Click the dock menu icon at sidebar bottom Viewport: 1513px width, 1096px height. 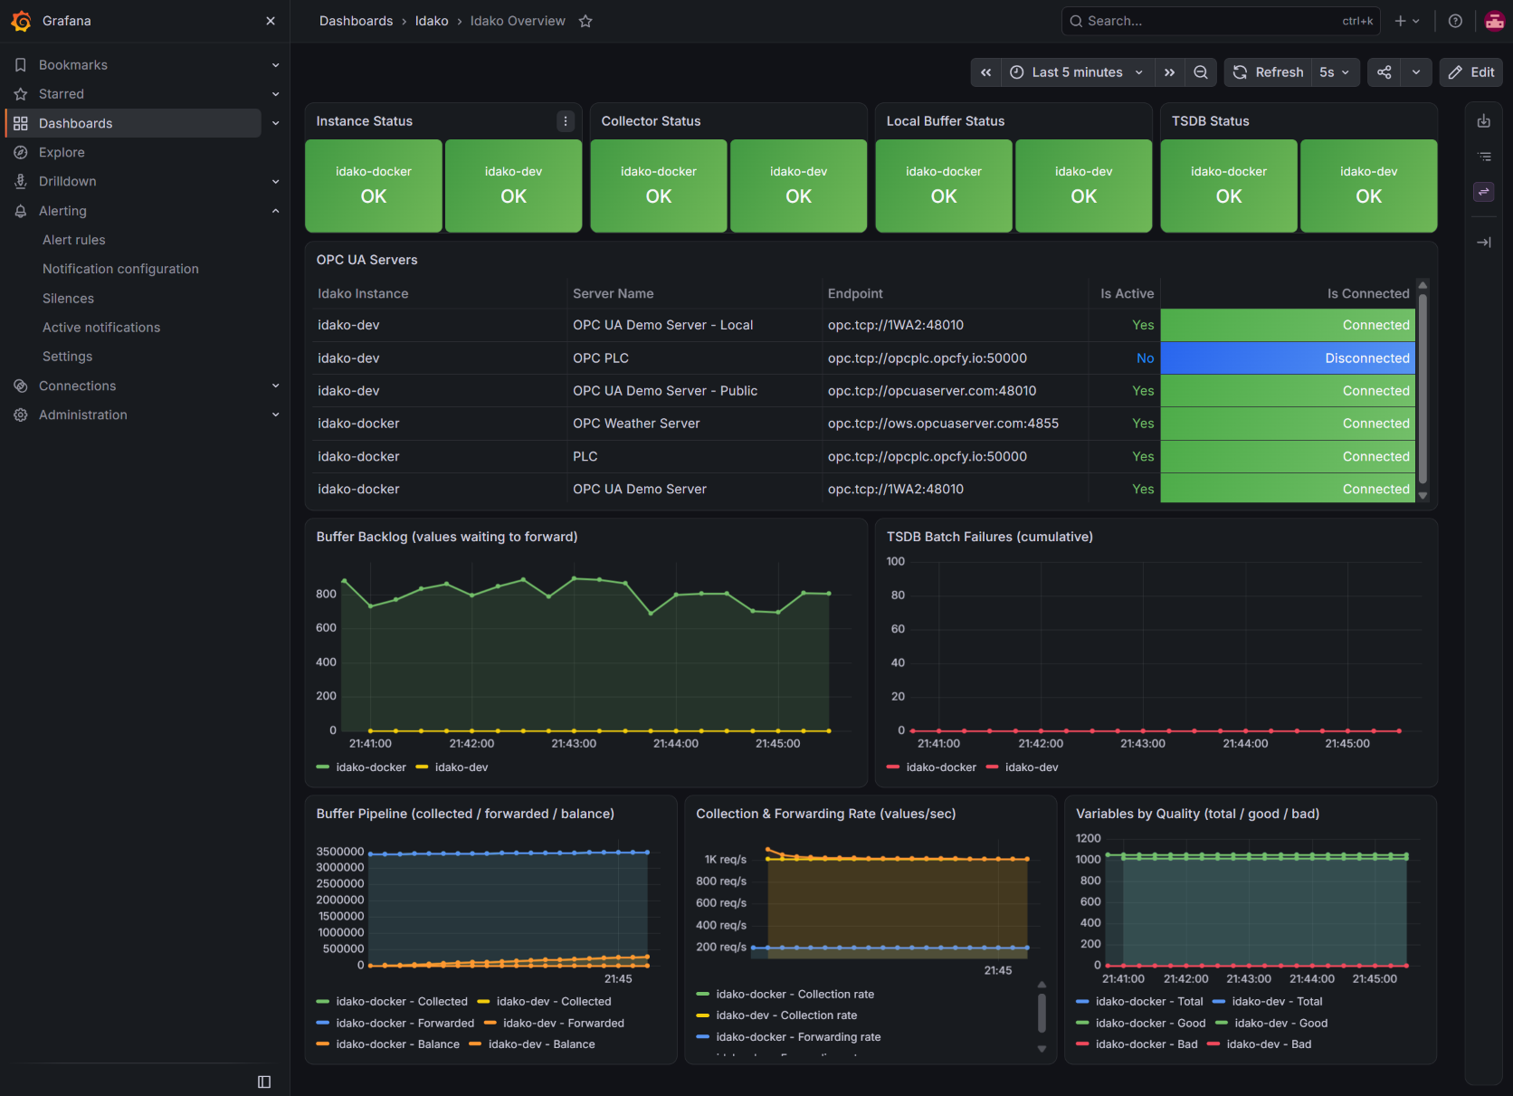(264, 1082)
